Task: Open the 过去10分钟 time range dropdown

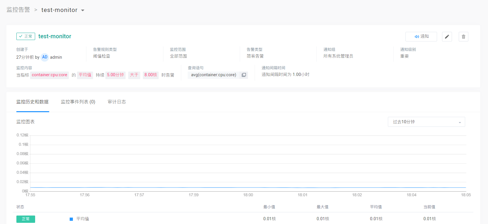Action: (x=426, y=122)
